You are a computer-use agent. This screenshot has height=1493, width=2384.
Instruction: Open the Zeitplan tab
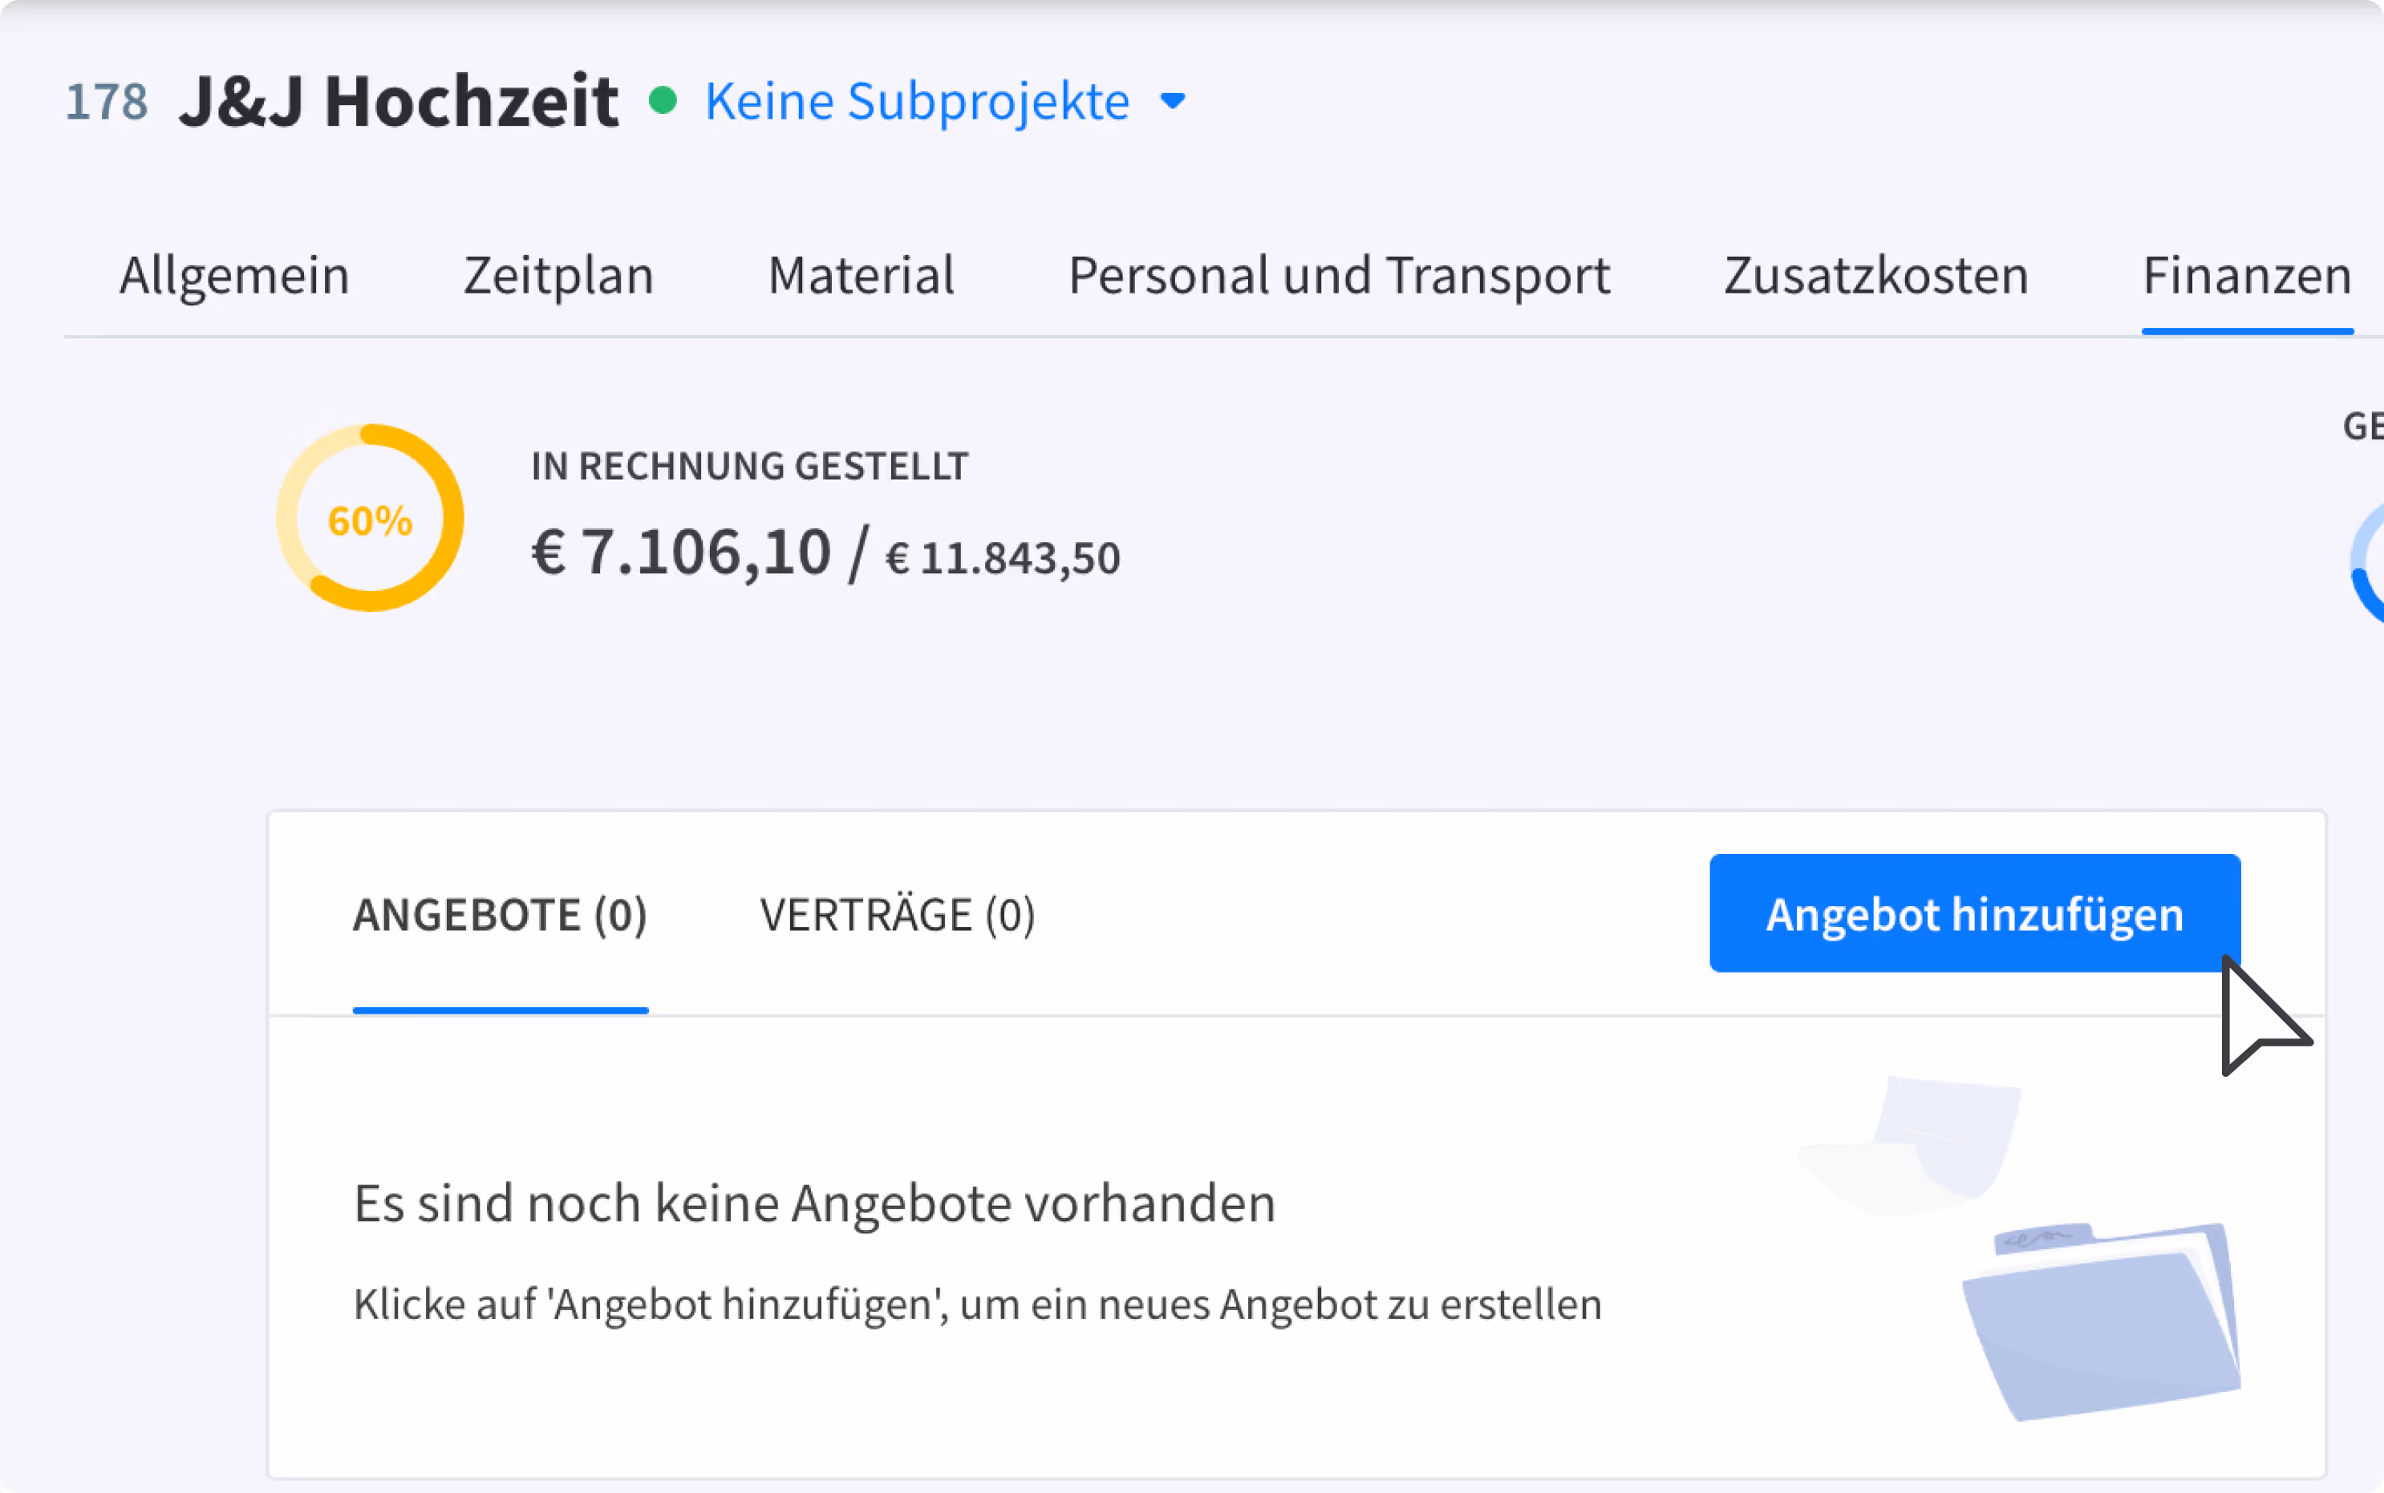[559, 274]
